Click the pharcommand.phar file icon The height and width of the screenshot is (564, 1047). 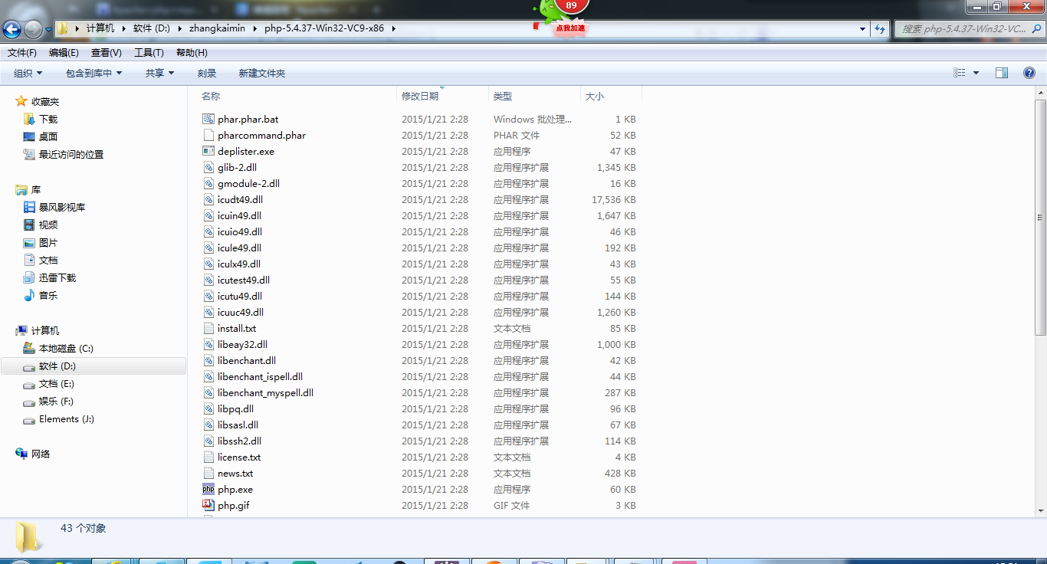pos(208,135)
